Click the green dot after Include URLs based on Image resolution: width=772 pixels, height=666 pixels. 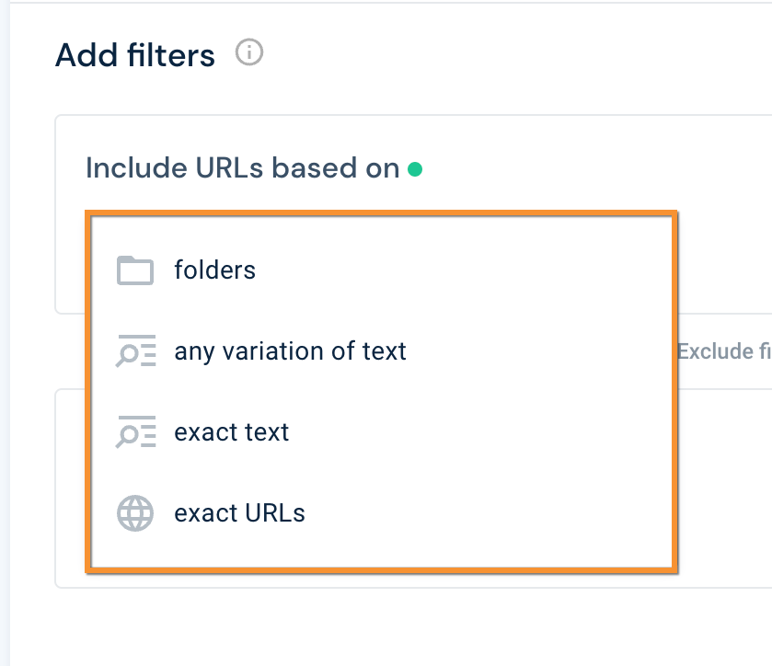click(x=415, y=169)
